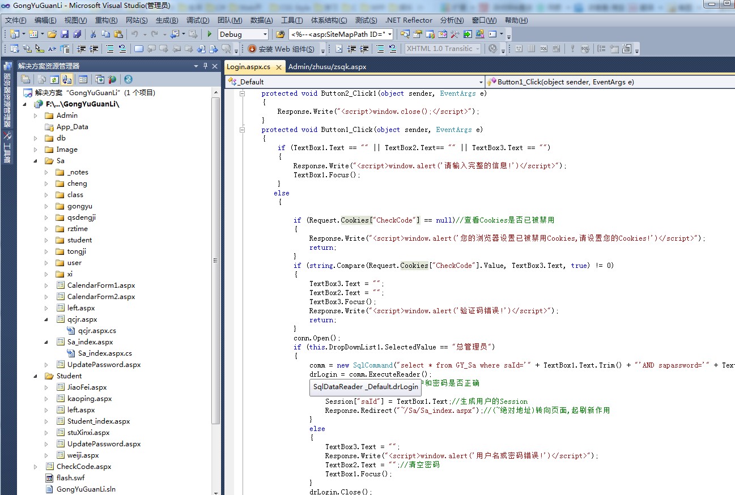Click the Copy Web Site icon
735x495 pixels.
(100, 79)
